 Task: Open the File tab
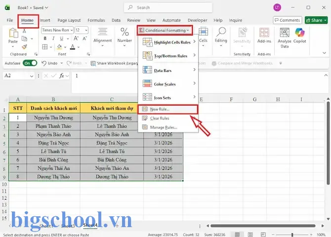pos(10,20)
